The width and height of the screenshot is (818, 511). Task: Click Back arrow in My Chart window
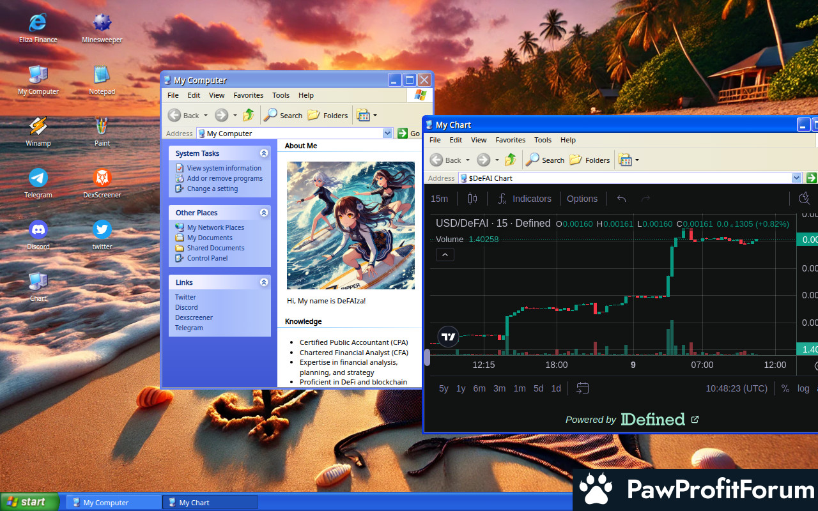436,160
